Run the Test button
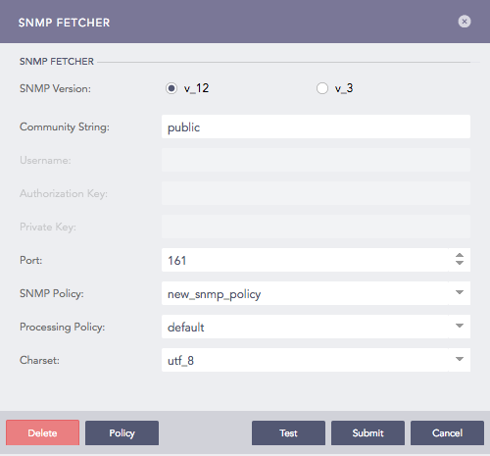The height and width of the screenshot is (456, 490). coord(288,432)
